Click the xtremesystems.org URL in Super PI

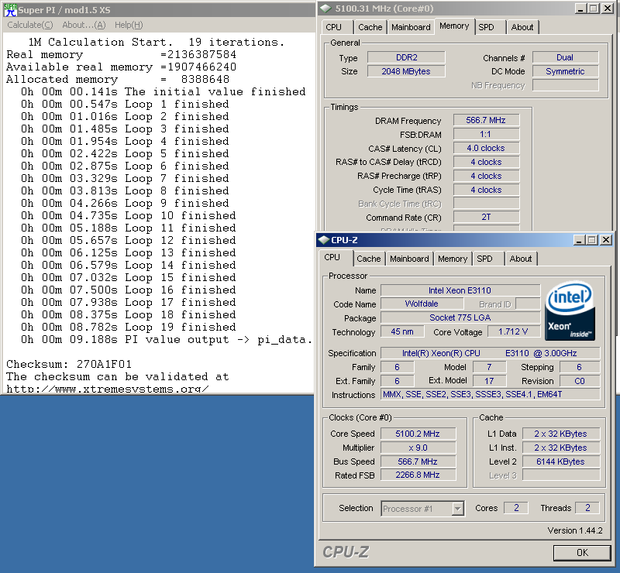[107, 389]
